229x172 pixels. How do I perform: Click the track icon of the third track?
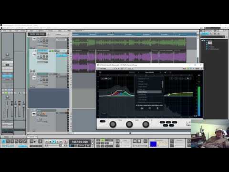click(34, 78)
